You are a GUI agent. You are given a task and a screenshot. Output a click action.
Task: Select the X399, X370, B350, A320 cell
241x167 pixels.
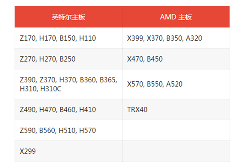tap(176, 38)
